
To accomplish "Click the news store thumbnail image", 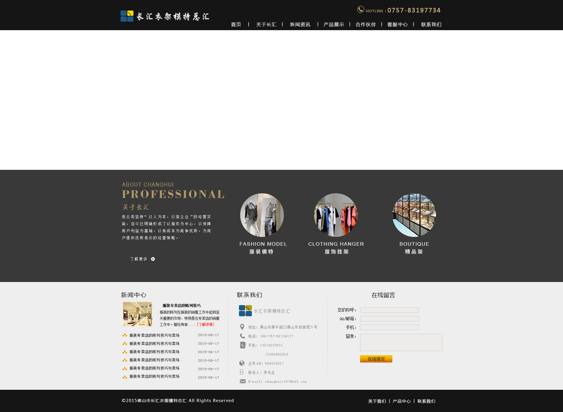I will tap(138, 314).
